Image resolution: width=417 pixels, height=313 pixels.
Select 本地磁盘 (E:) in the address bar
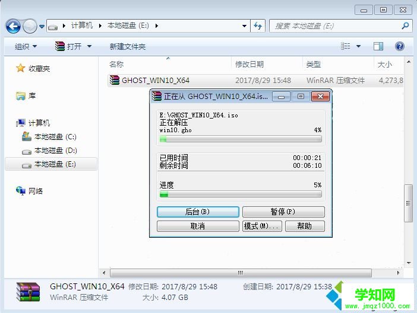pos(128,25)
